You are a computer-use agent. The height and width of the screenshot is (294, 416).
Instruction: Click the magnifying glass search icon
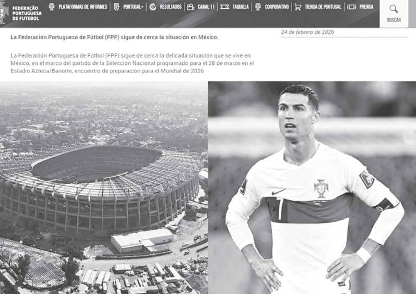[x=394, y=9]
